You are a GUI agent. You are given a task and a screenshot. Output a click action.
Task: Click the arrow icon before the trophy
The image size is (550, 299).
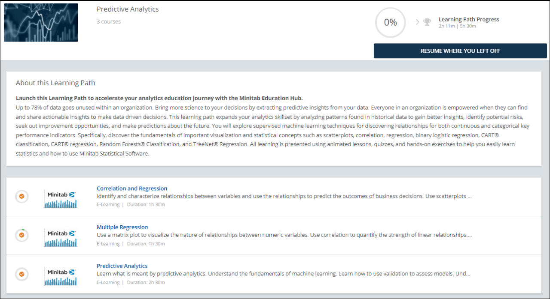pyautogui.click(x=416, y=22)
